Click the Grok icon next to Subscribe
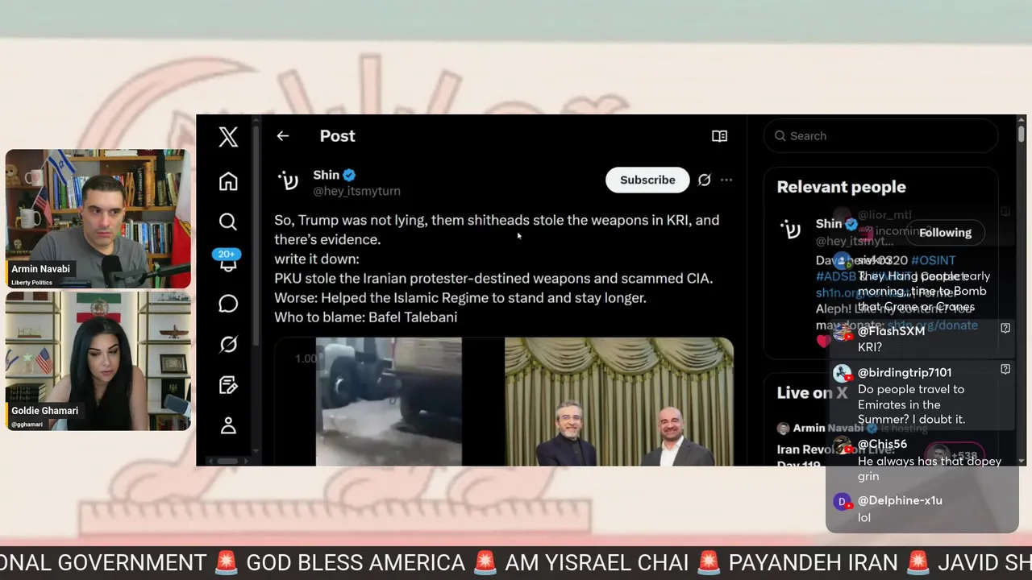 (704, 180)
